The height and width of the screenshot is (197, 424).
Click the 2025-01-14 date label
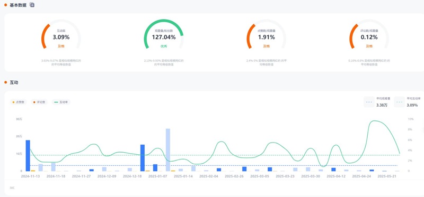click(183, 176)
